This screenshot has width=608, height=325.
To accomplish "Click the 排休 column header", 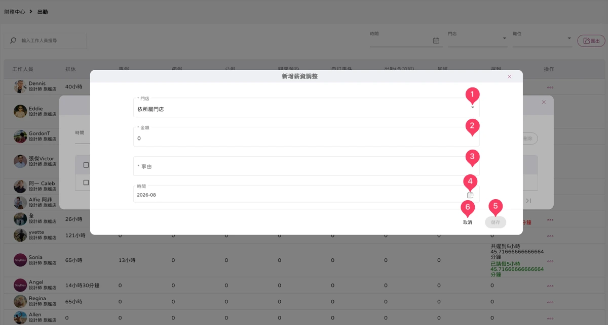I will tap(70, 69).
